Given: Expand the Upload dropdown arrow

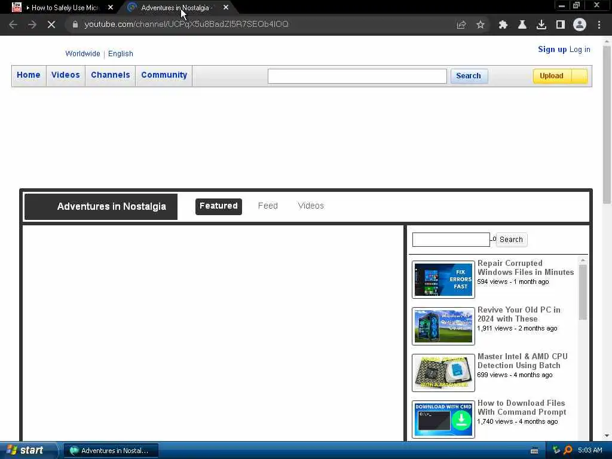Looking at the screenshot, I should [x=579, y=76].
